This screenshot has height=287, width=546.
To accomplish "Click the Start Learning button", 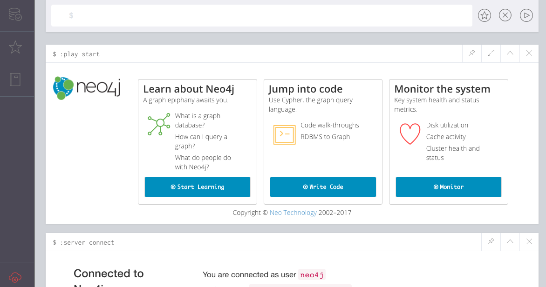I will 198,187.
